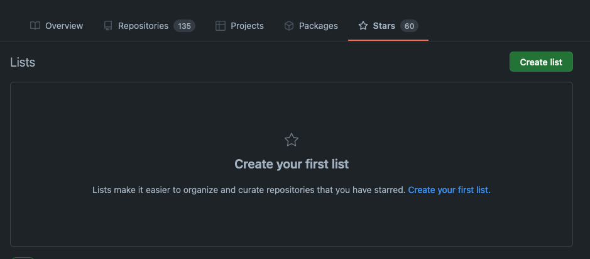The height and width of the screenshot is (259, 590).
Task: Click the Lists section heading
Action: (x=23, y=62)
